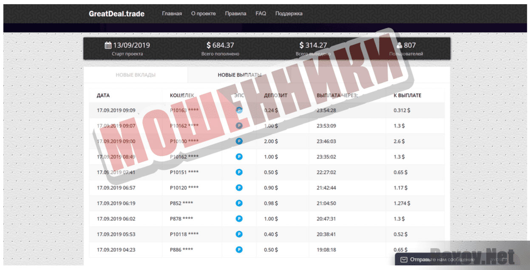Click the users icon next to 807
Screen dimensions: 530x270
click(399, 45)
